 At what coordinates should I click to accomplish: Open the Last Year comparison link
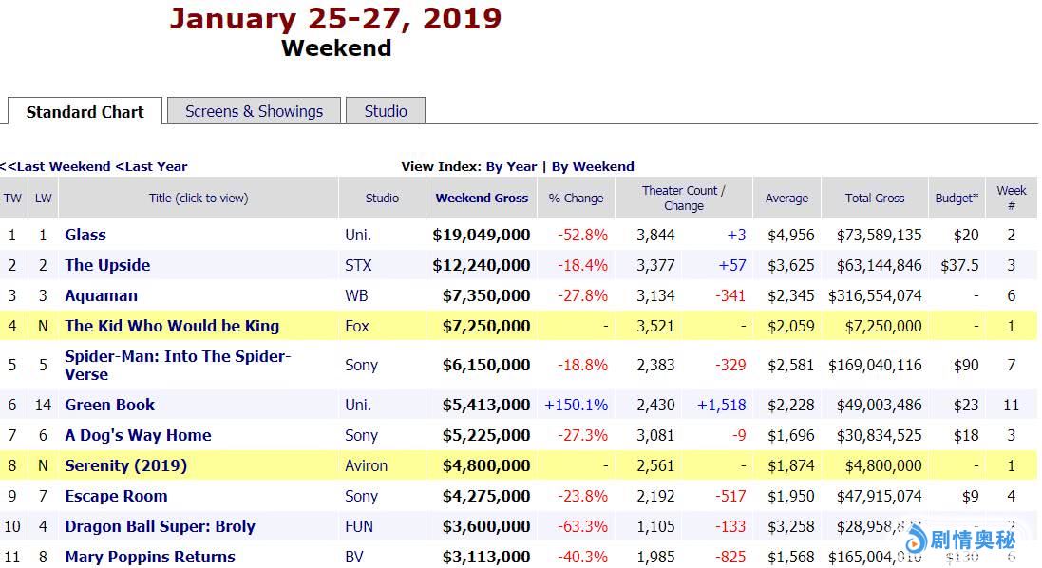click(152, 166)
